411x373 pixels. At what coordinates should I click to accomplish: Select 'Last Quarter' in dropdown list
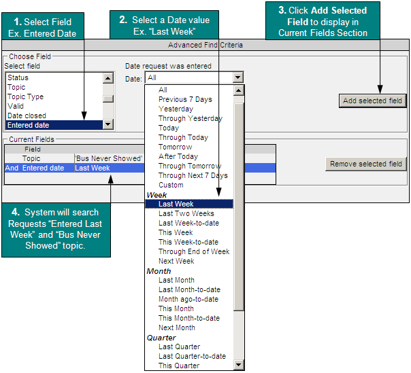tap(181, 347)
